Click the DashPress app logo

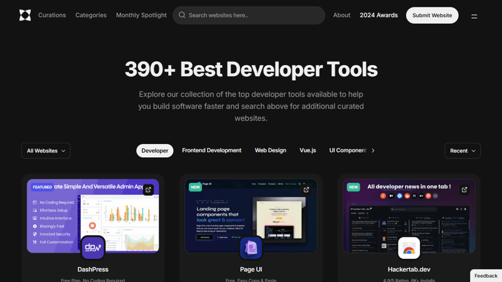pos(93,248)
